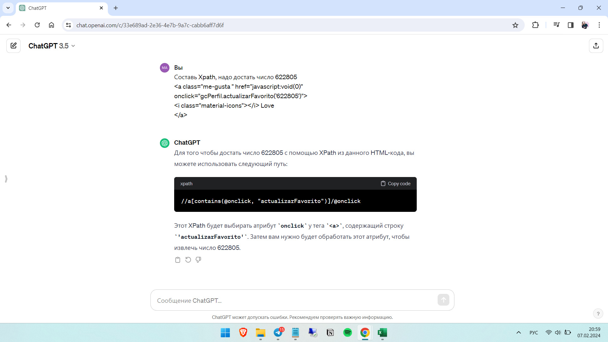Send the message with the arrow button

[x=443, y=300]
